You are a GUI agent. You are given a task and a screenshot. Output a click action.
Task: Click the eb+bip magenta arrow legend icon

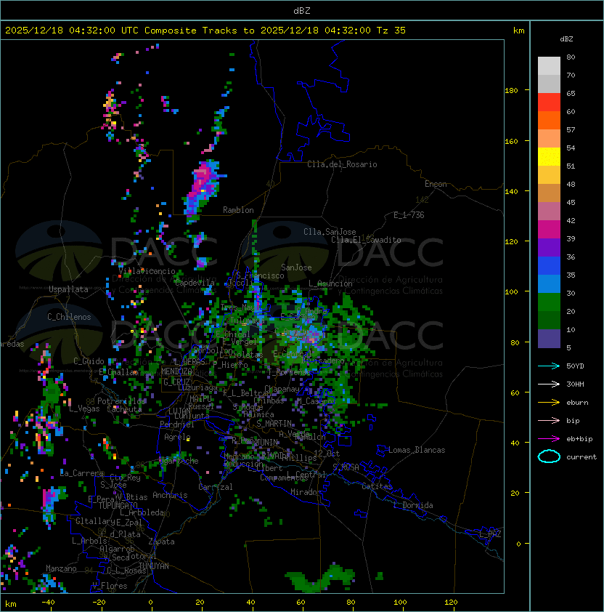point(549,439)
